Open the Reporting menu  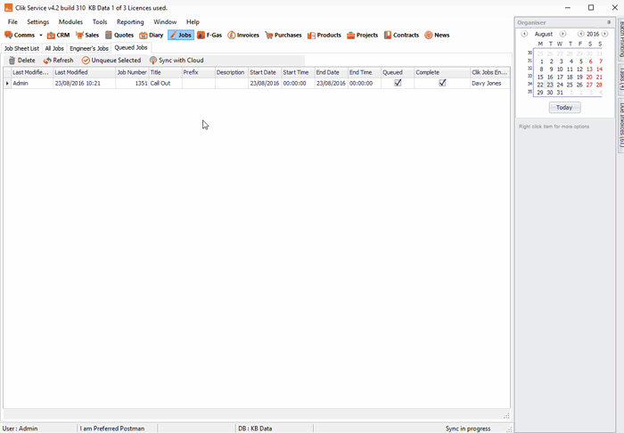pyautogui.click(x=130, y=21)
